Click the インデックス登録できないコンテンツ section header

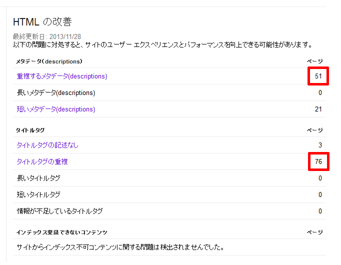coord(62,232)
